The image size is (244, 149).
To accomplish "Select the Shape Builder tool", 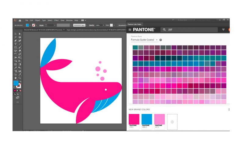I will (x=16, y=61).
